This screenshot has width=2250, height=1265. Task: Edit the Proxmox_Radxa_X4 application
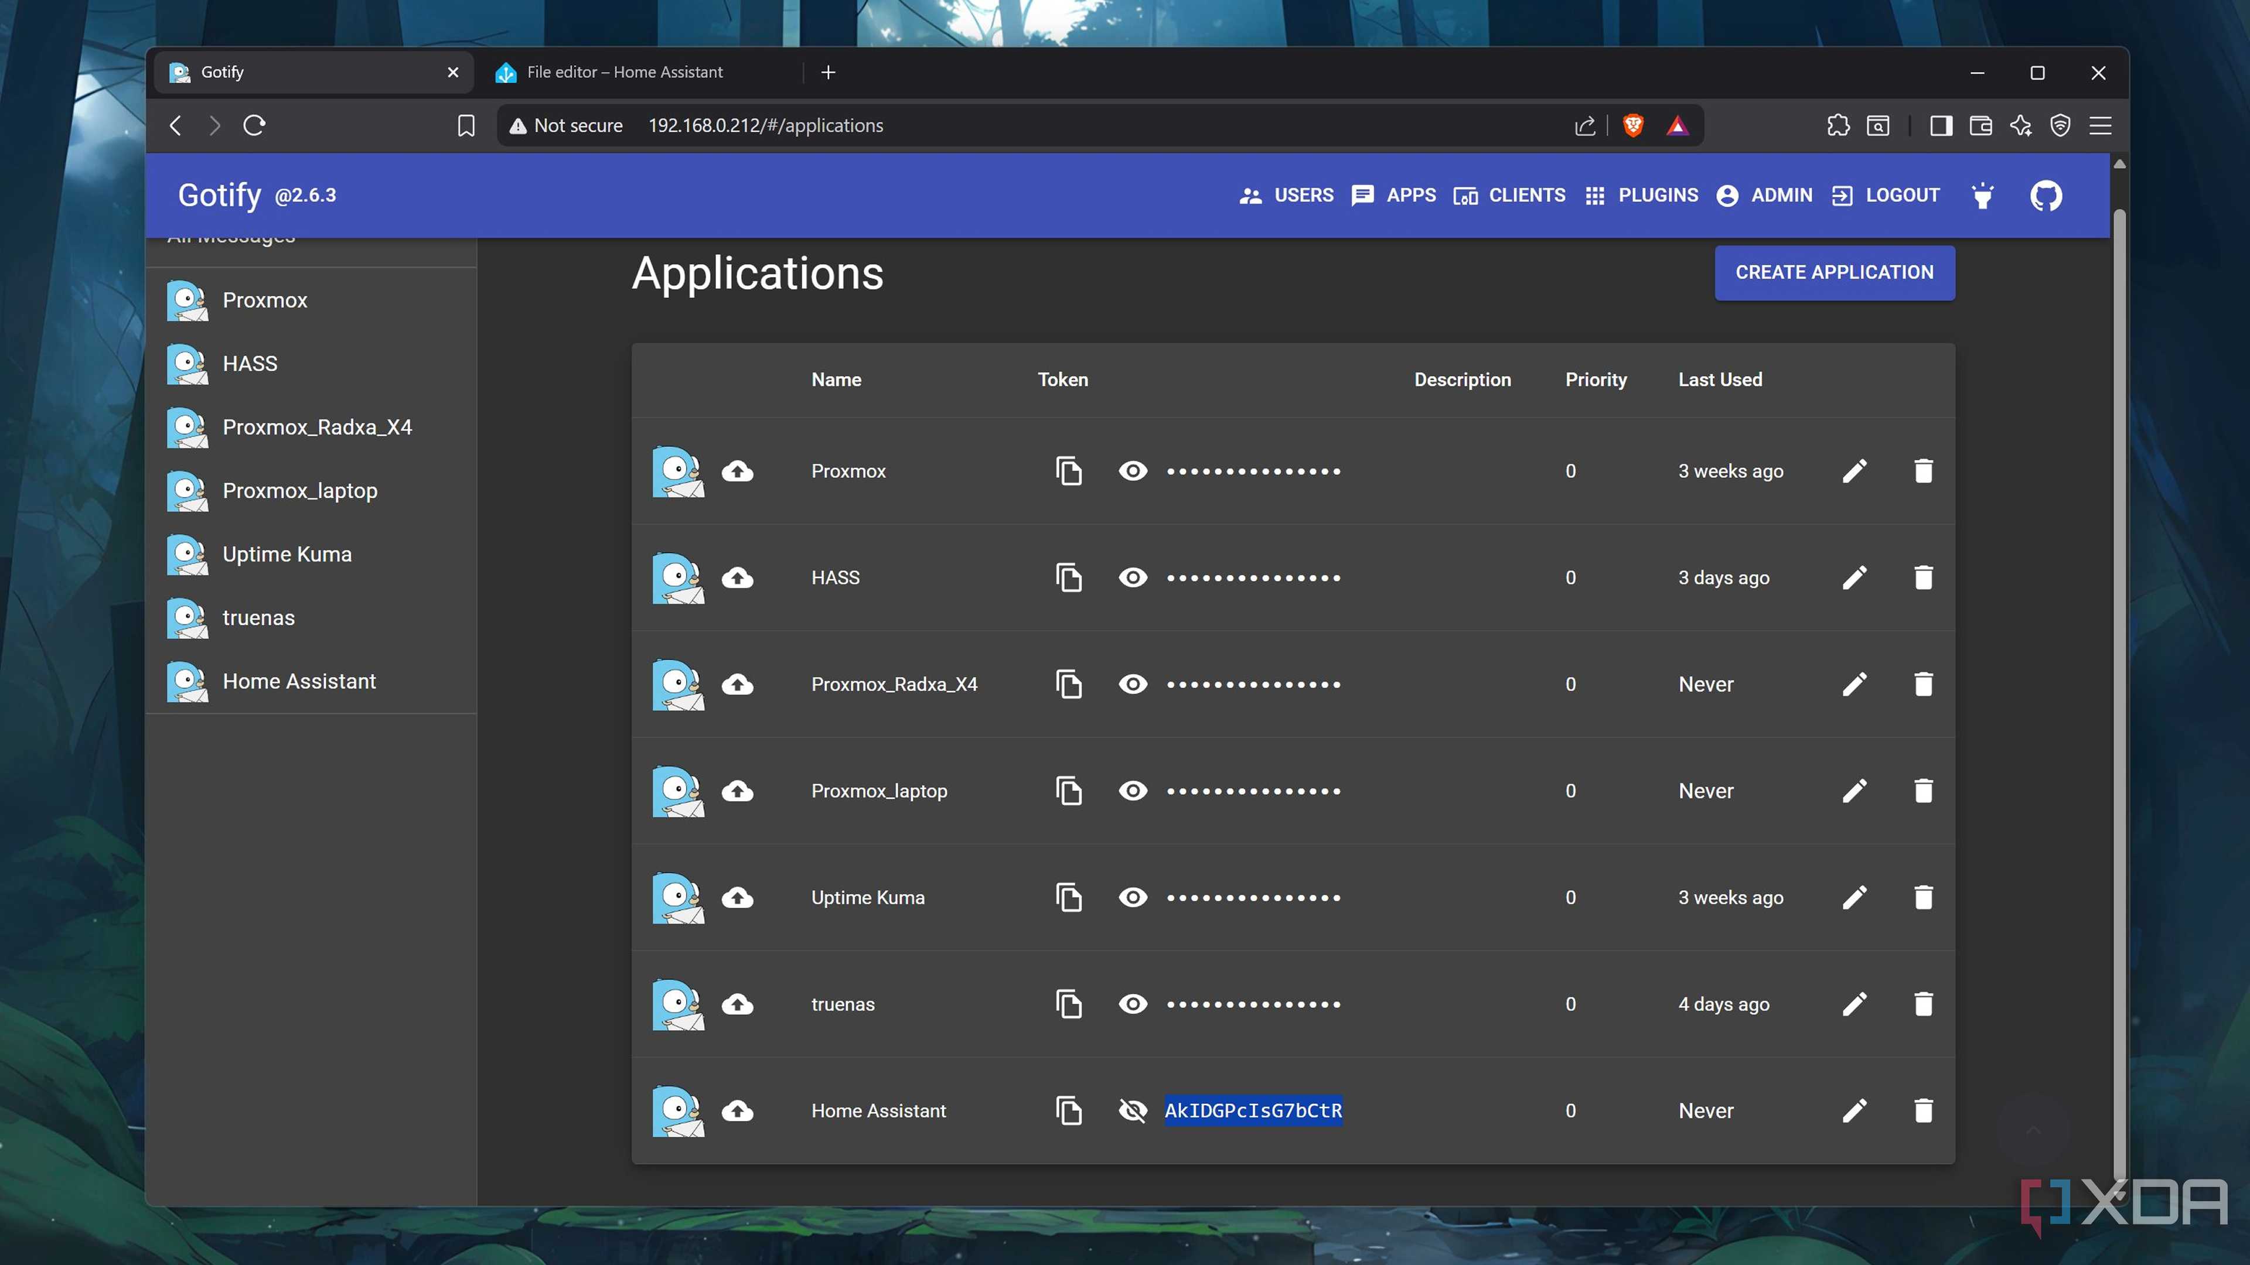pos(1854,683)
